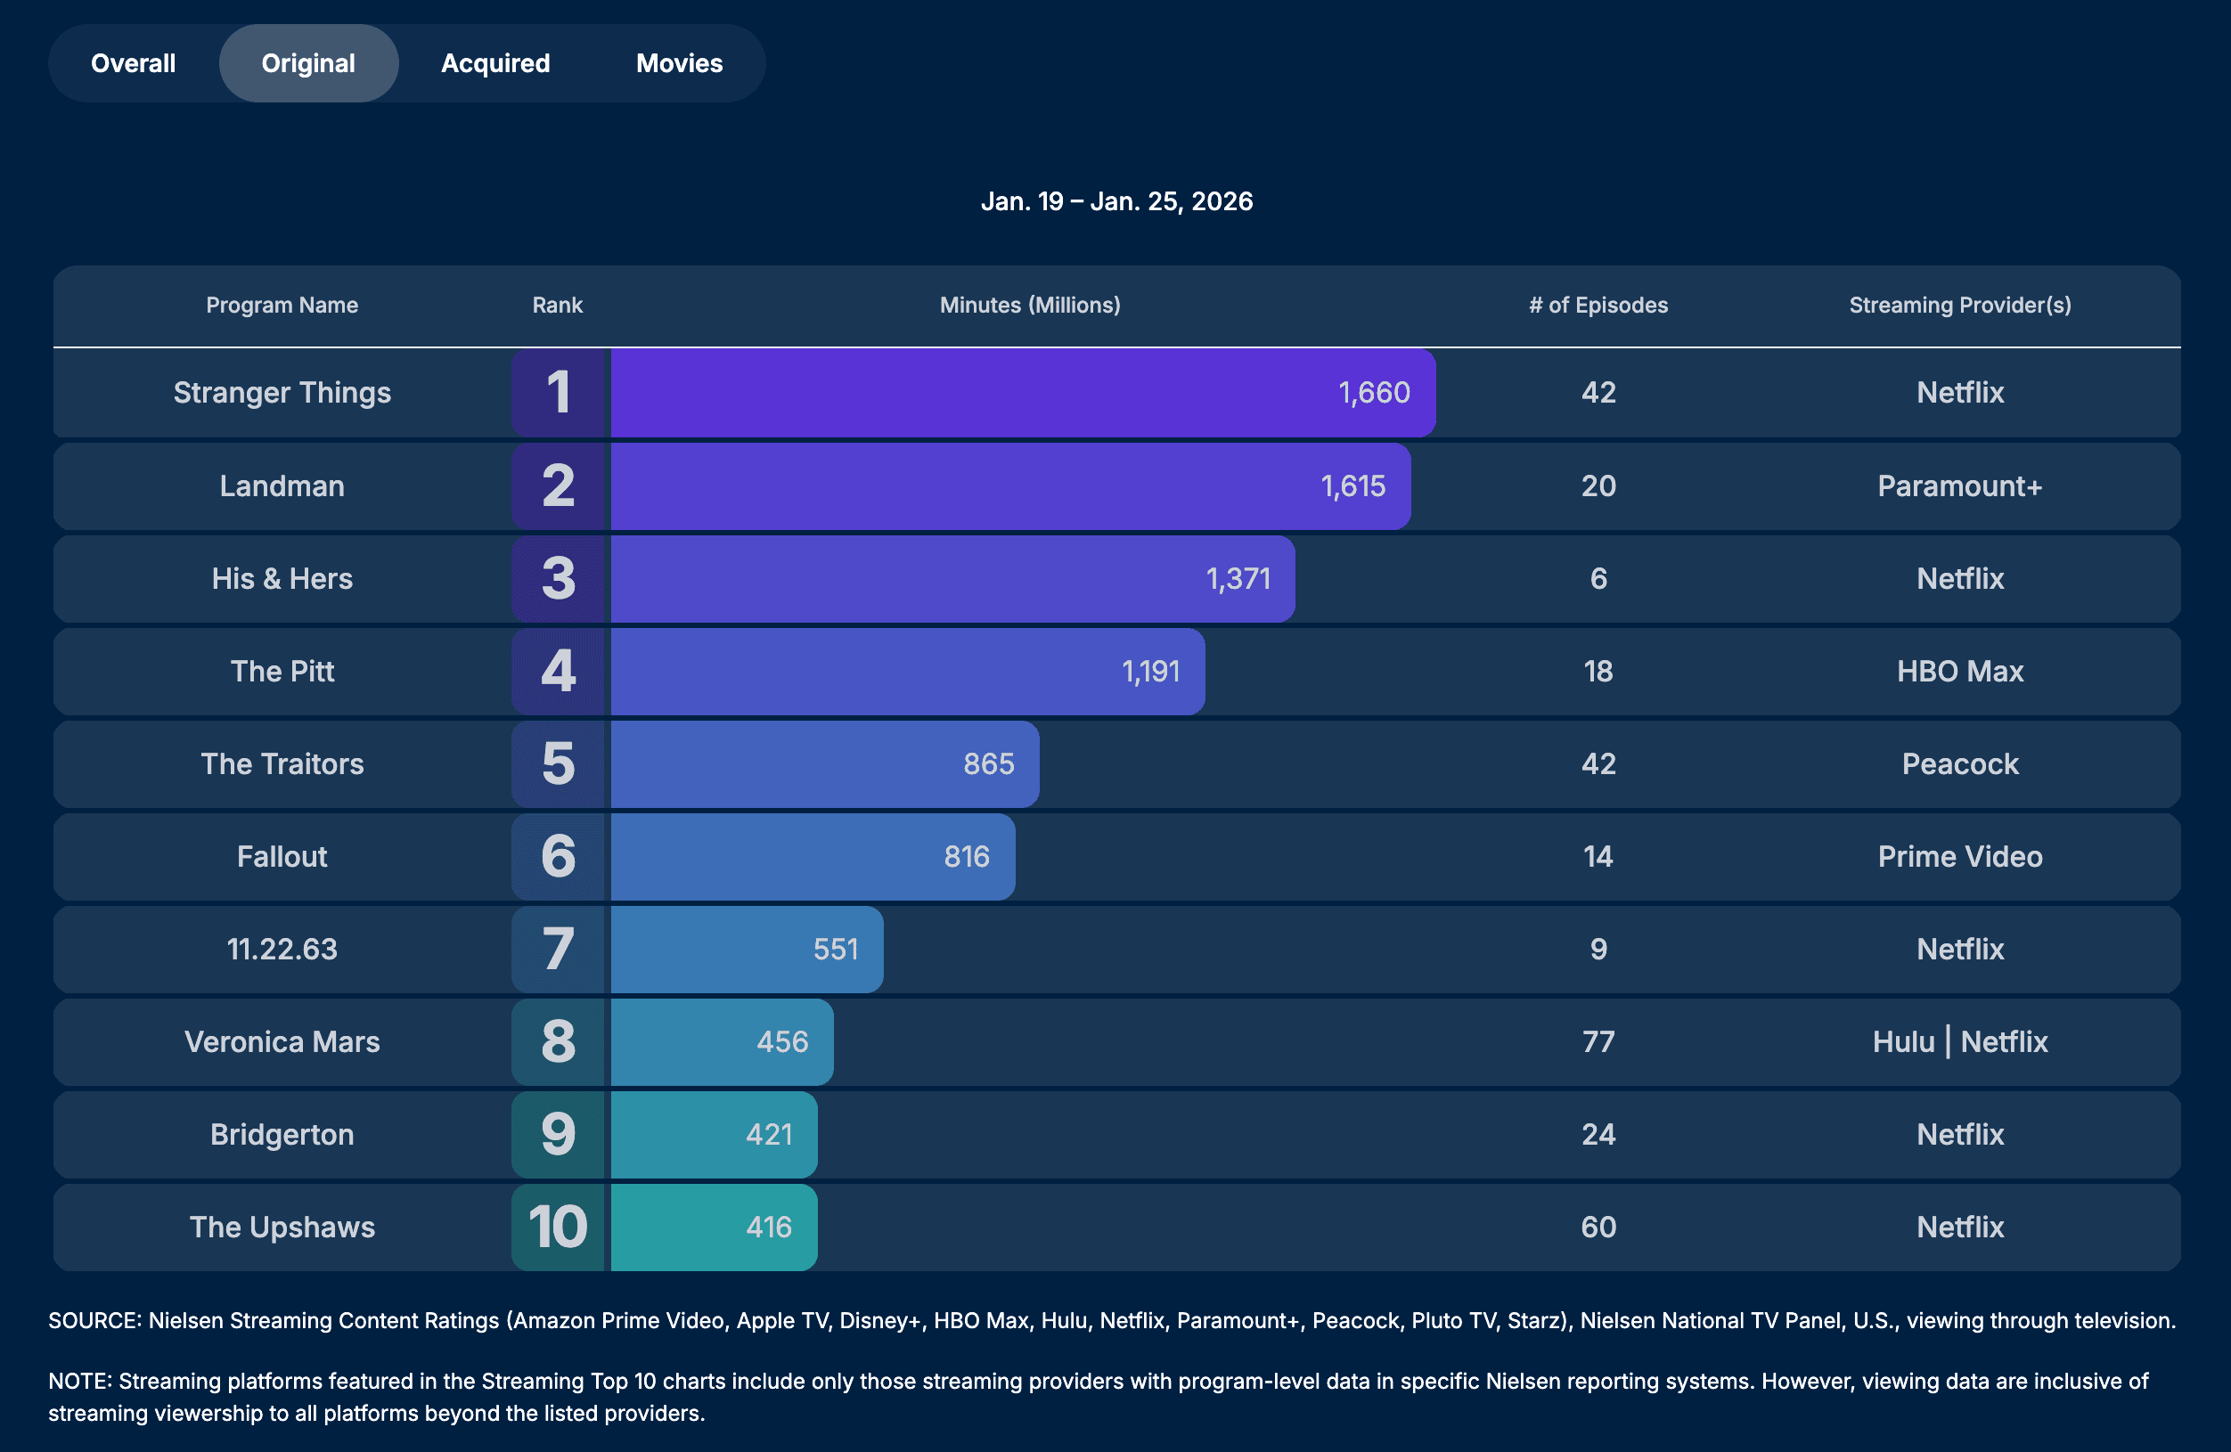Switch to the Overall tab

tap(132, 63)
